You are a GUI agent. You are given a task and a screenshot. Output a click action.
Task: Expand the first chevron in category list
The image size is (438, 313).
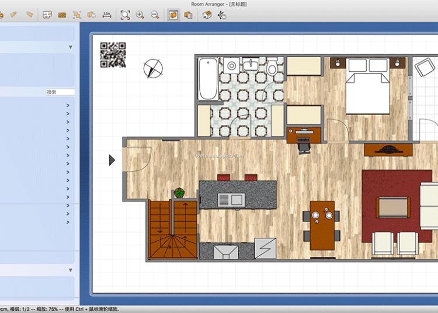point(68,106)
